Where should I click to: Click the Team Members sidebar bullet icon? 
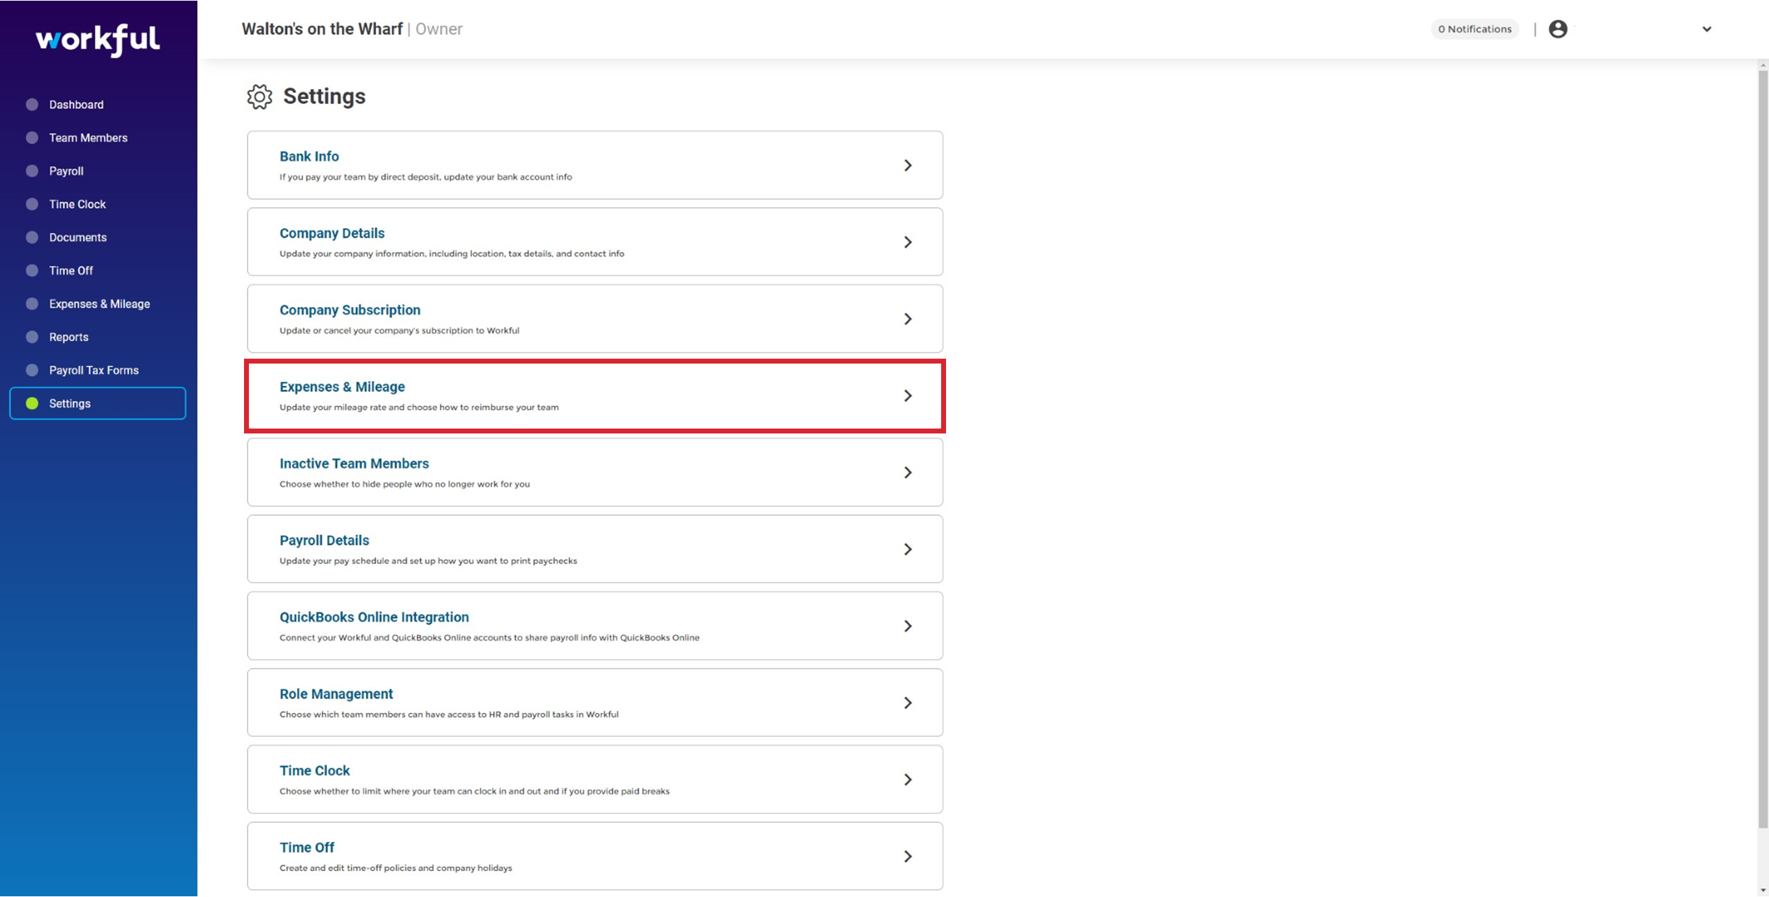[32, 138]
